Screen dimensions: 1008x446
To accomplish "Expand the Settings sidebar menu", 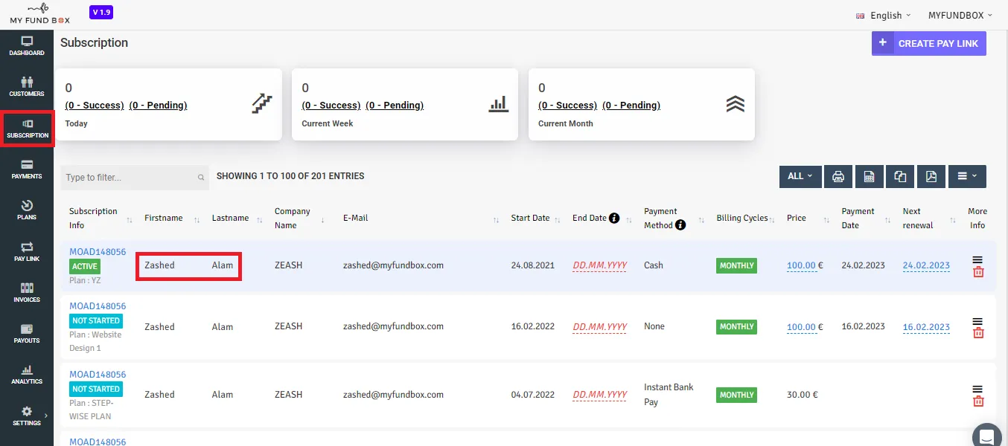I will (27, 416).
